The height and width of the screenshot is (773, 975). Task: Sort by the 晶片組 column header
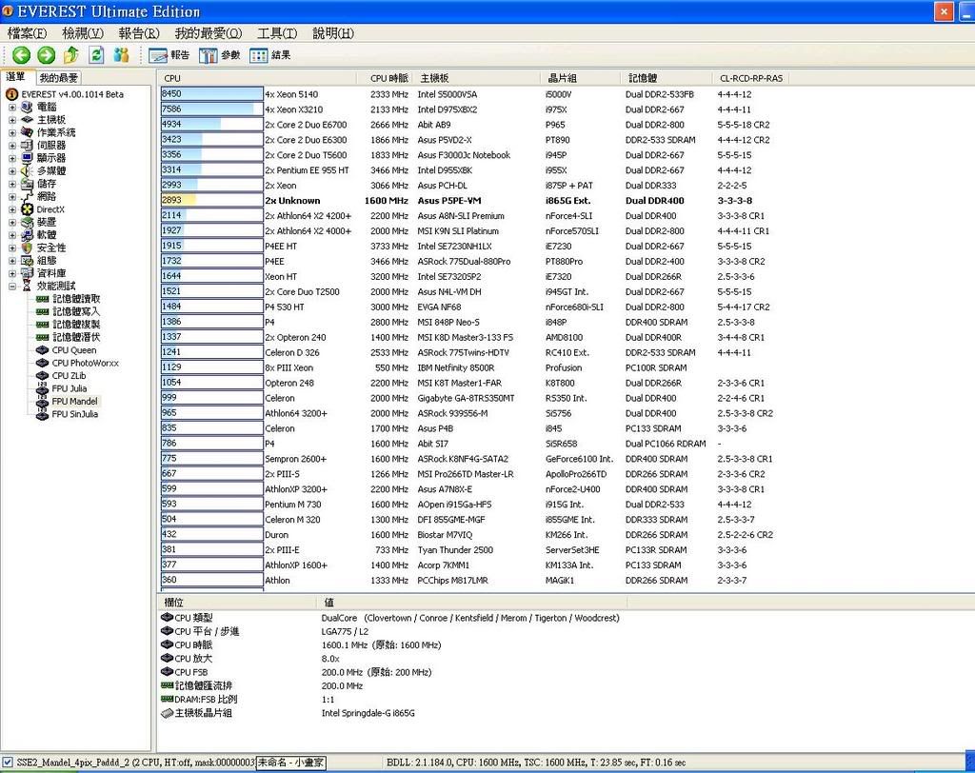[581, 78]
